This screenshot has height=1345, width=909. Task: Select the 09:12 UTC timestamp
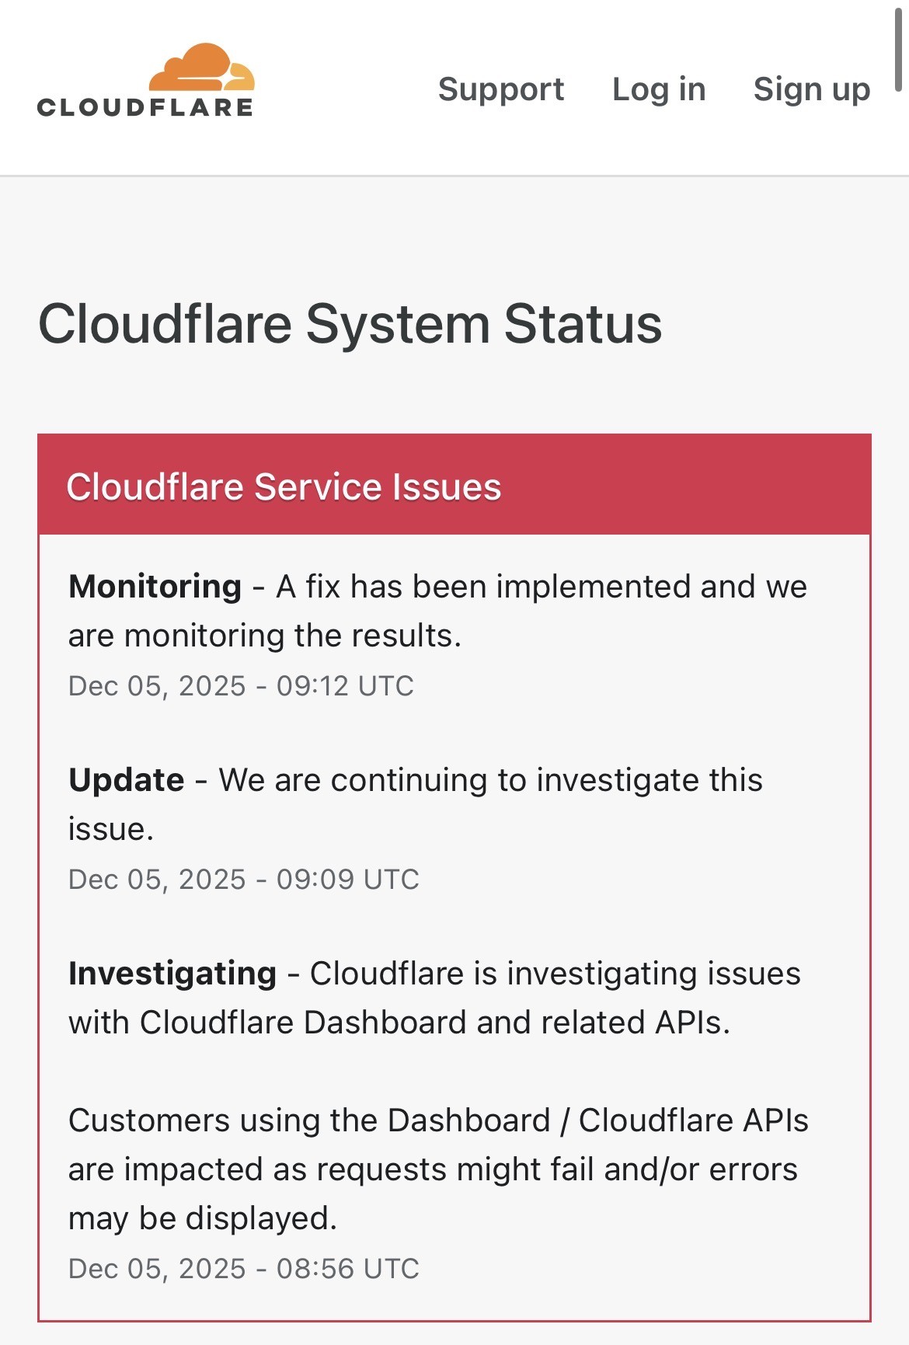click(242, 686)
